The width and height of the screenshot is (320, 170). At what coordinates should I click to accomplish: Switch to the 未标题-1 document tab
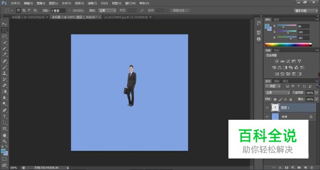click(28, 18)
